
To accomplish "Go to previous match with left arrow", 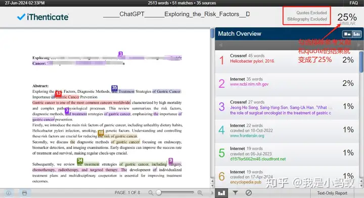I will tap(220, 45).
